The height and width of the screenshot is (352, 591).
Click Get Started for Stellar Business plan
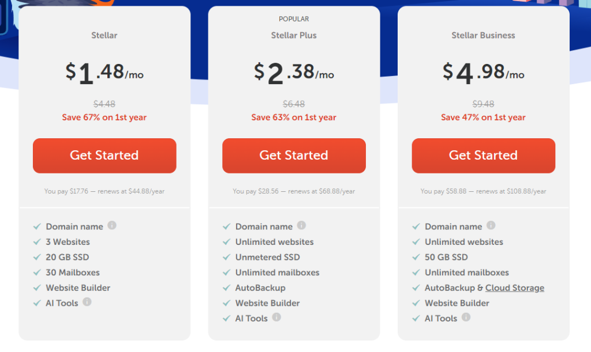coord(483,156)
